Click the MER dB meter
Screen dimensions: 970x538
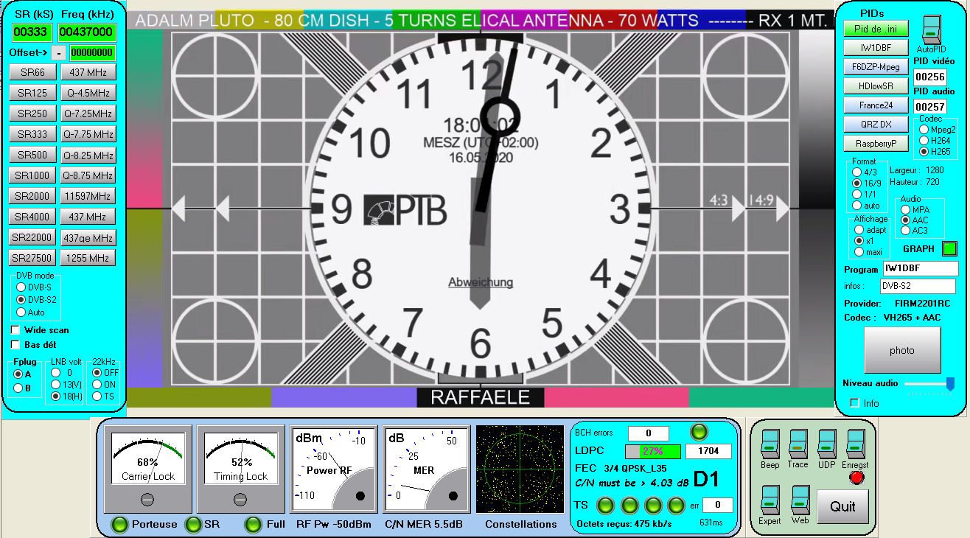coord(425,469)
